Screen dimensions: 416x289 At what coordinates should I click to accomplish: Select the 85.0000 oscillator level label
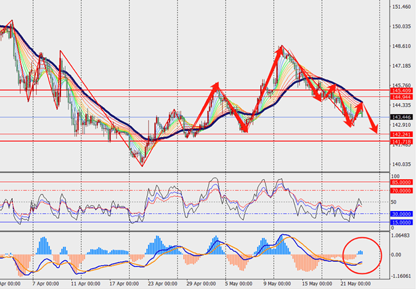400,182
